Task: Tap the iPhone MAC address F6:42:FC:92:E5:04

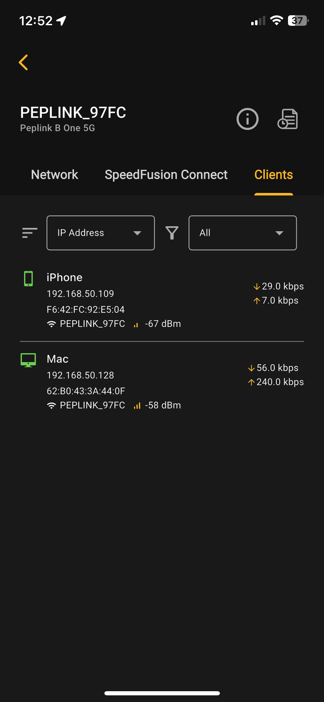Action: 86,309
